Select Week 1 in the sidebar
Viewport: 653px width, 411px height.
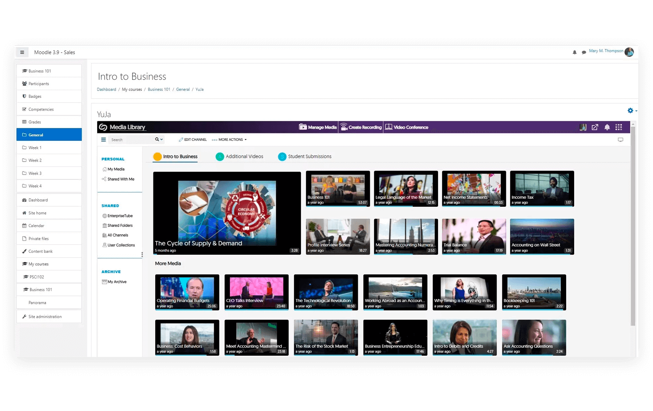point(49,147)
